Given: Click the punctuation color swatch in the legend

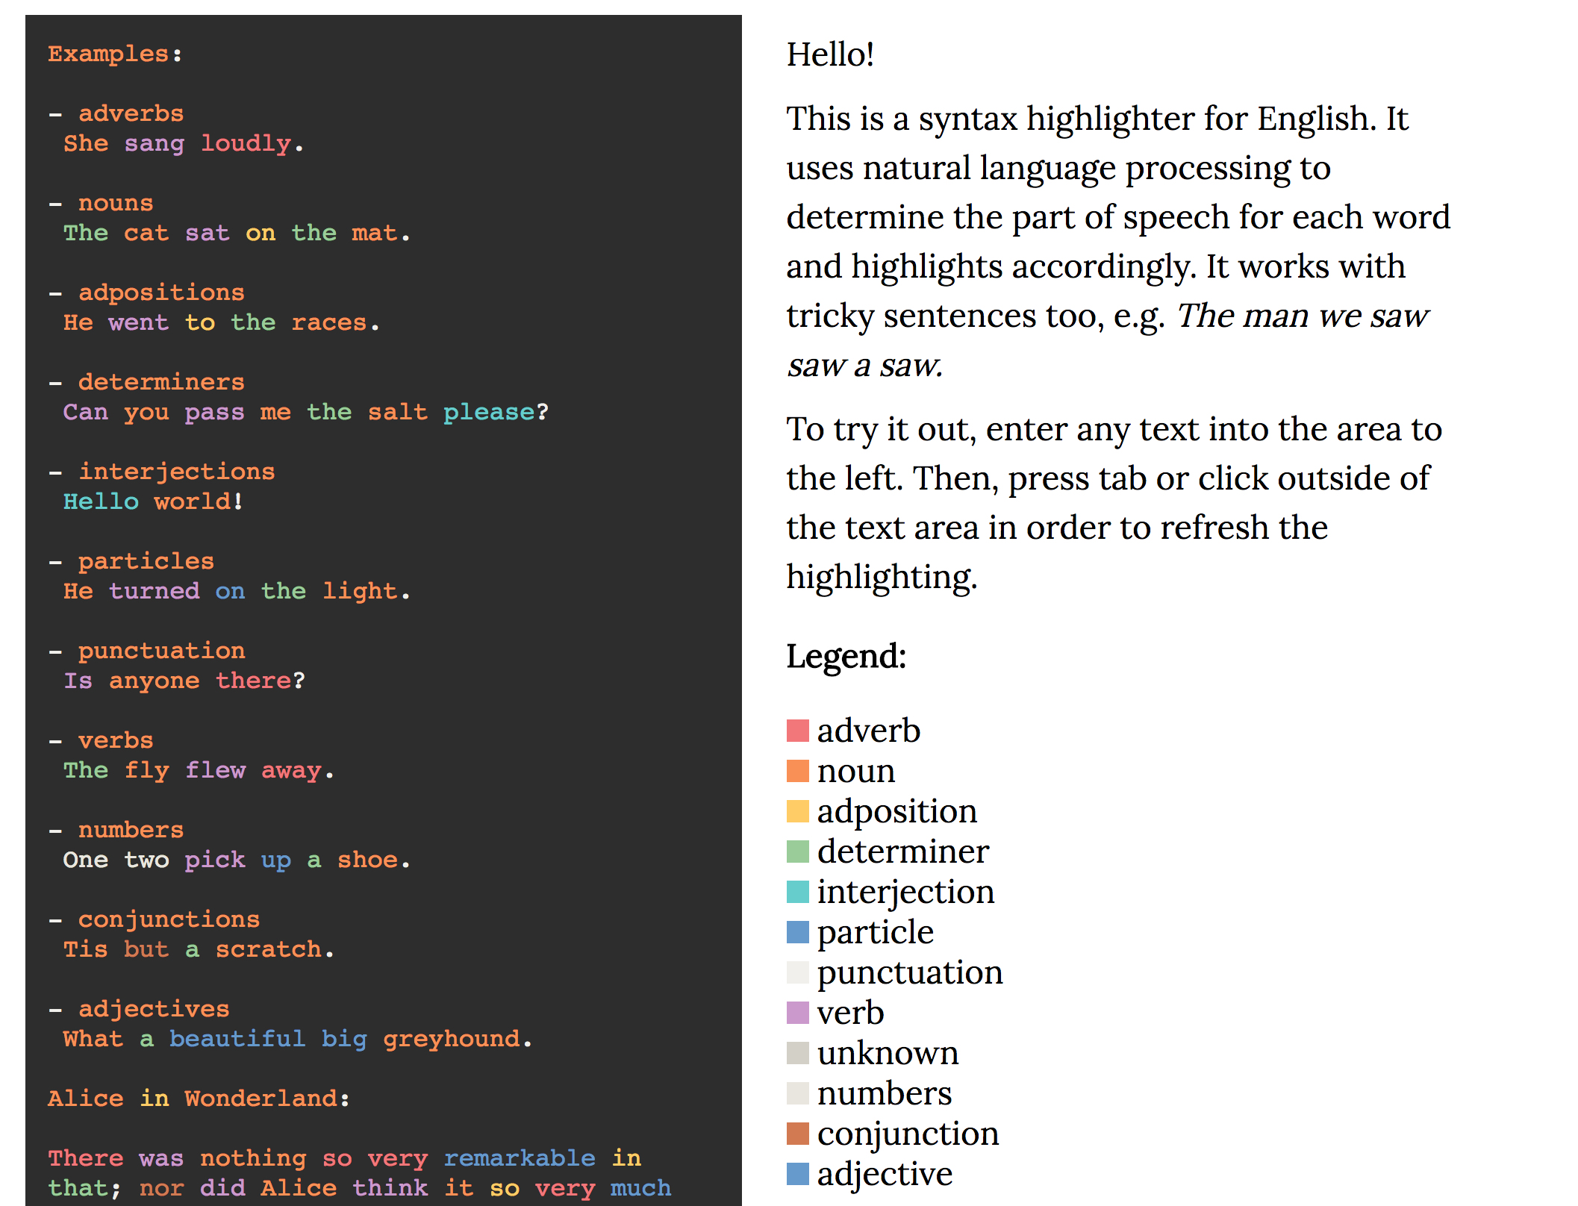Looking at the screenshot, I should click(x=796, y=972).
